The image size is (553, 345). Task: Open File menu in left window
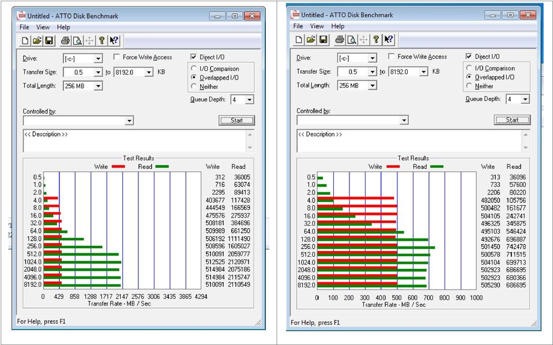[x=24, y=27]
